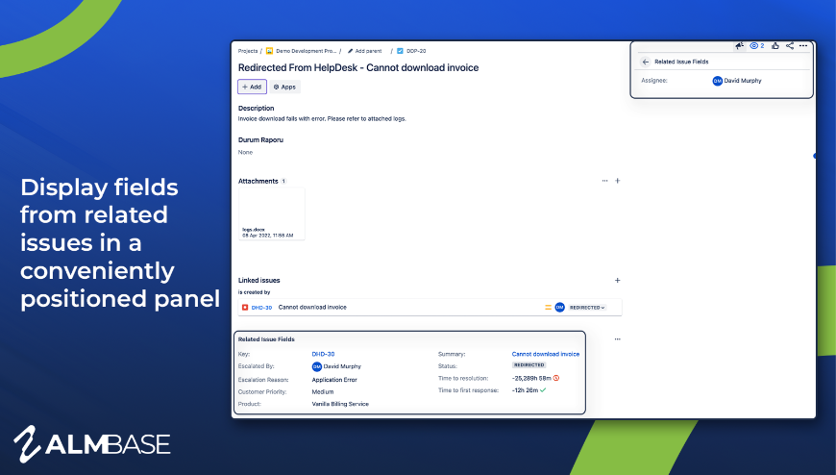This screenshot has height=475, width=836.
Task: Open Cannot download invoice summary link in panel
Action: click(546, 354)
